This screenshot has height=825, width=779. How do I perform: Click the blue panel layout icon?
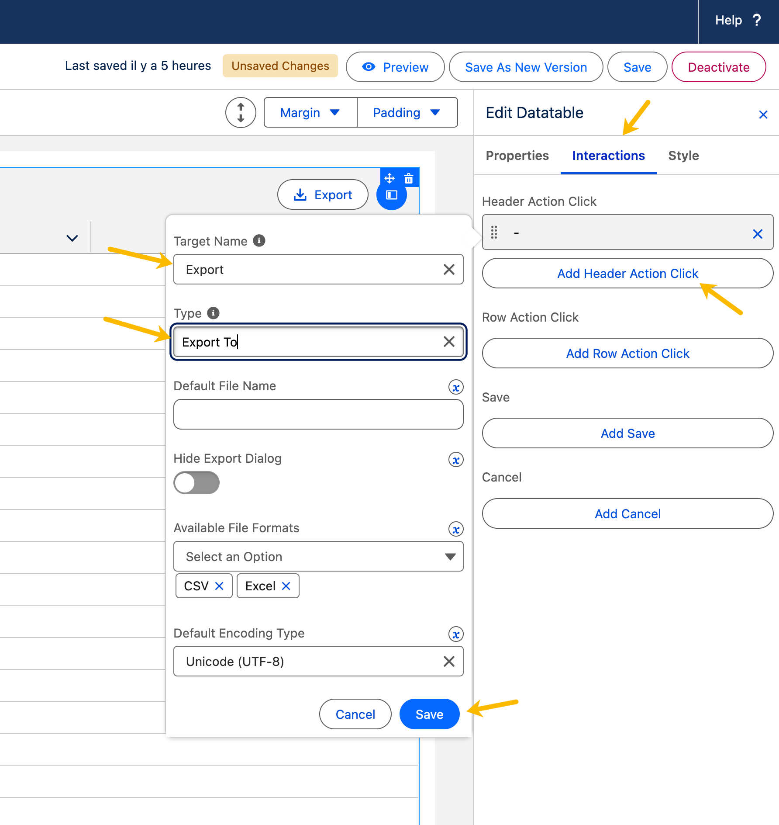[392, 195]
